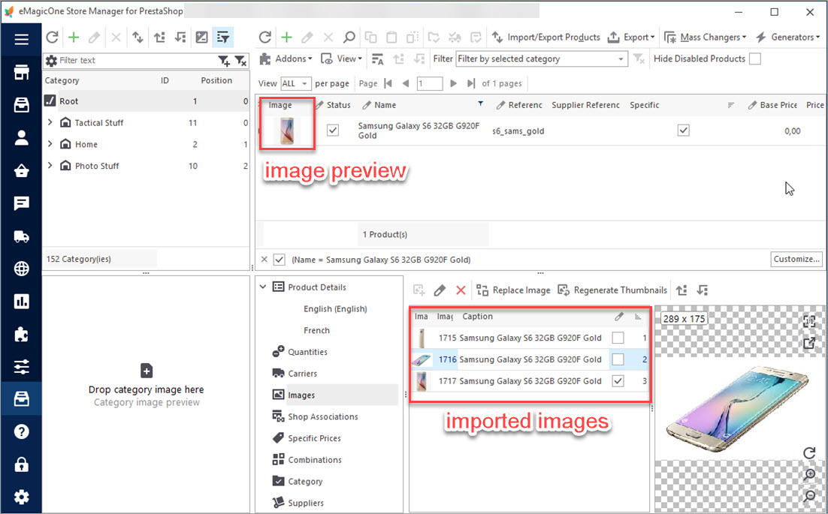The width and height of the screenshot is (828, 514).
Task: Open shipping truck icon in sidebar
Action: tap(21, 236)
